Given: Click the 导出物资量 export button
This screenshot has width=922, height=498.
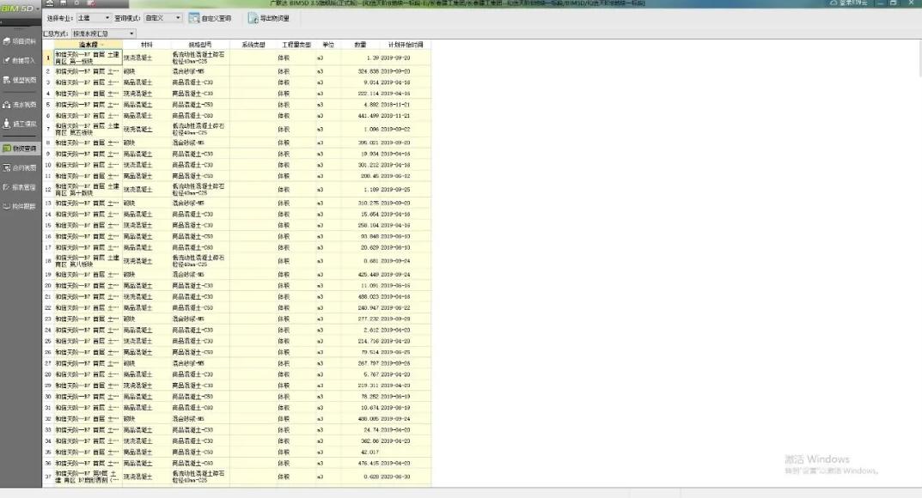Looking at the screenshot, I should click(269, 18).
